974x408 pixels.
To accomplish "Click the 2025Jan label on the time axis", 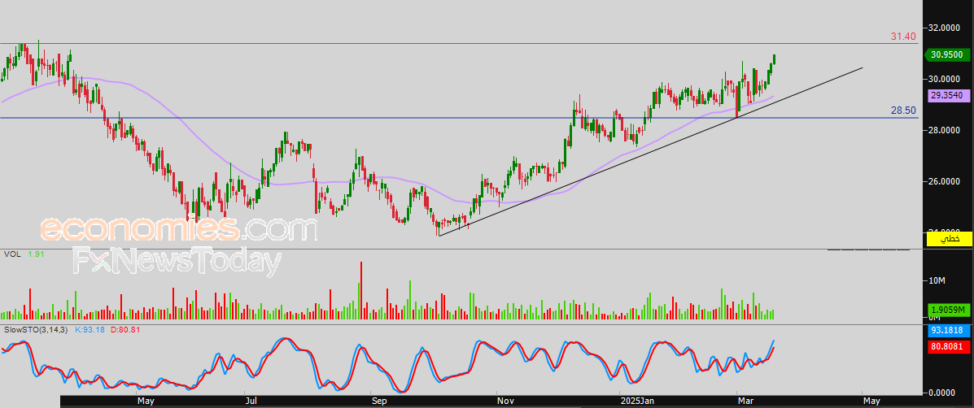I will [x=637, y=401].
